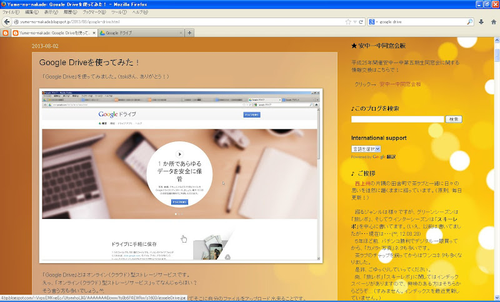Click the International support heading
Screen dimensions: 500x302
click(379, 138)
